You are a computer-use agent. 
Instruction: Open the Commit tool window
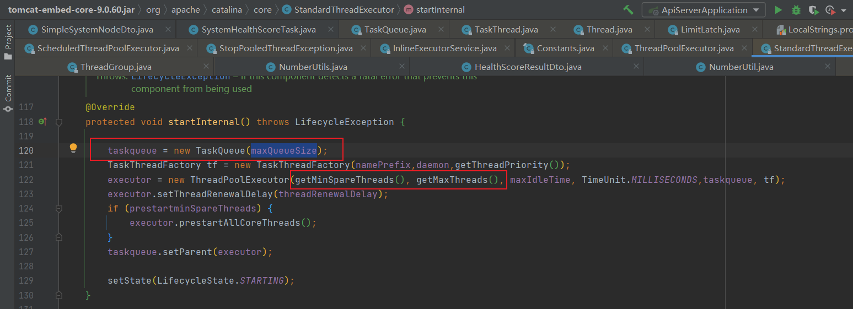(8, 94)
